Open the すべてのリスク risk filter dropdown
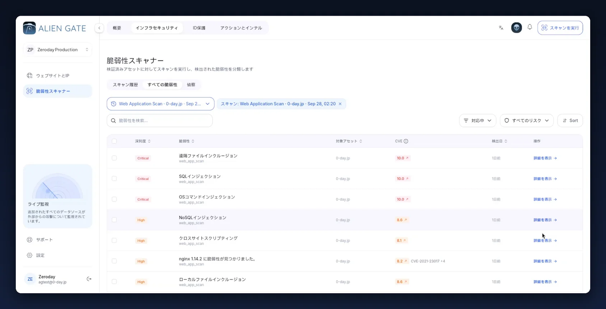 527,120
